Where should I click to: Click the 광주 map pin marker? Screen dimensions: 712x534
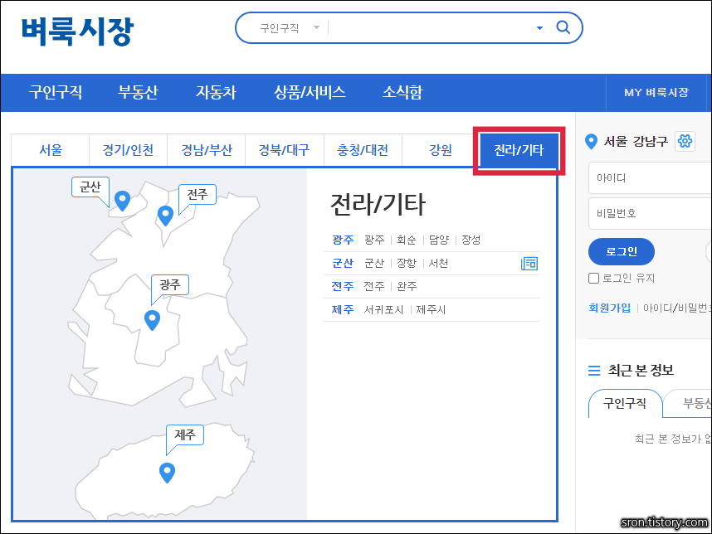click(152, 320)
